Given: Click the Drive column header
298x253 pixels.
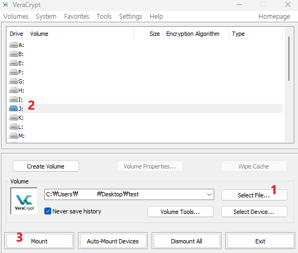Looking at the screenshot, I should (17, 34).
